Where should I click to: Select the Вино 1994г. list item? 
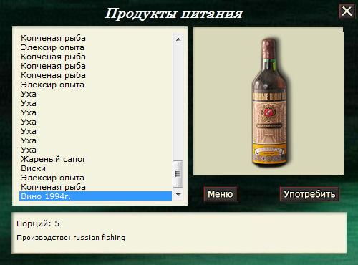tap(95, 196)
